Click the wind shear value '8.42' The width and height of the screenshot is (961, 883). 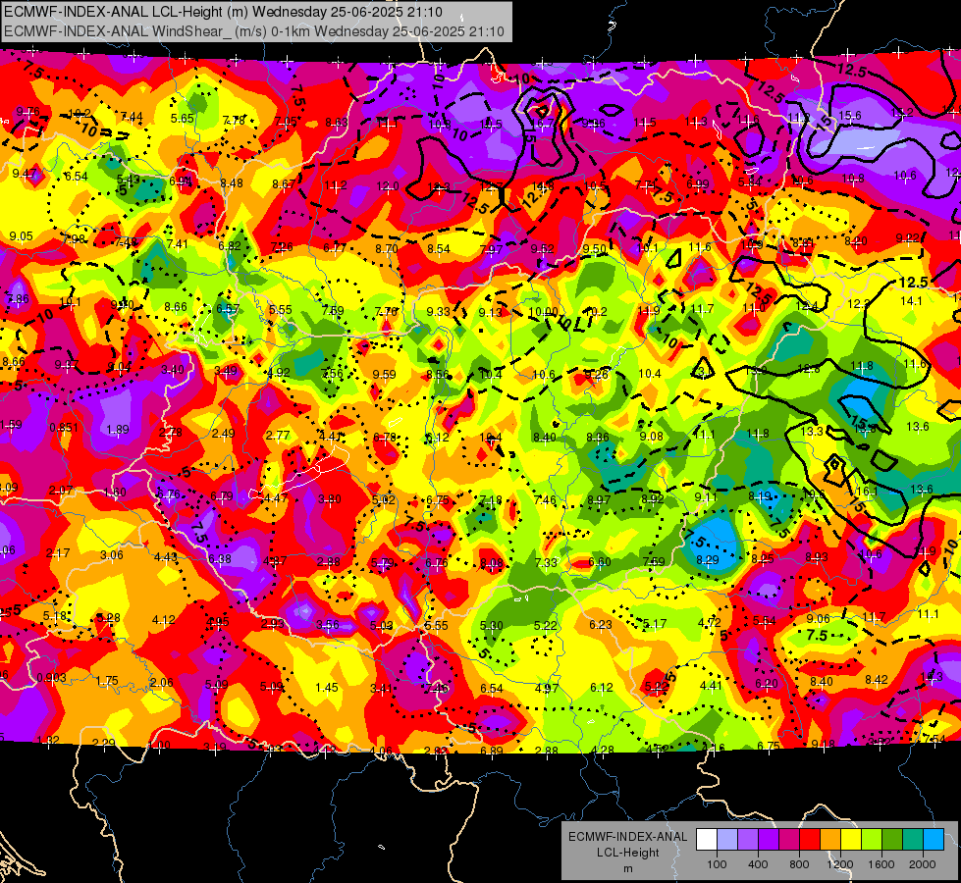point(877,680)
